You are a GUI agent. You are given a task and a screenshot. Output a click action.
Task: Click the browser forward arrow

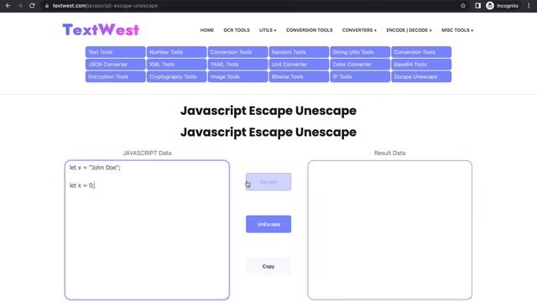point(20,6)
